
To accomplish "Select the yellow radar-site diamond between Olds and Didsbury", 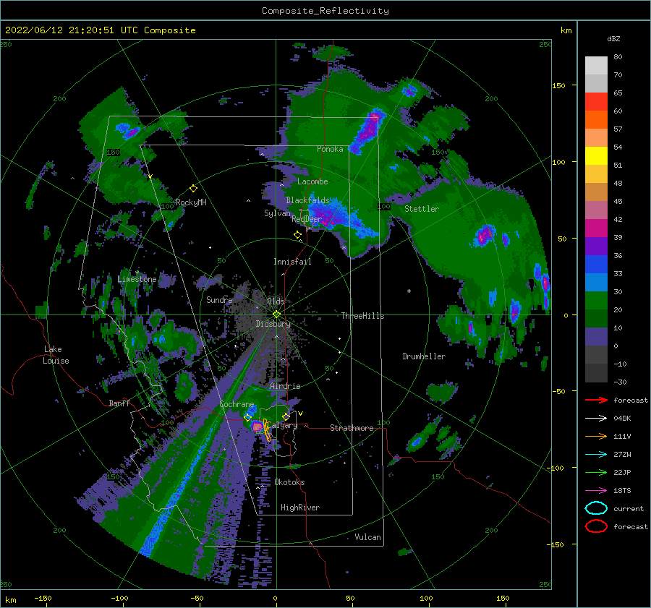I will [276, 314].
